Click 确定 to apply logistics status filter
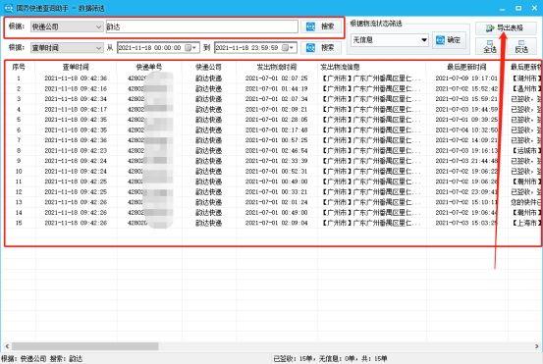Image resolution: width=543 pixels, height=364 pixels. [x=448, y=40]
